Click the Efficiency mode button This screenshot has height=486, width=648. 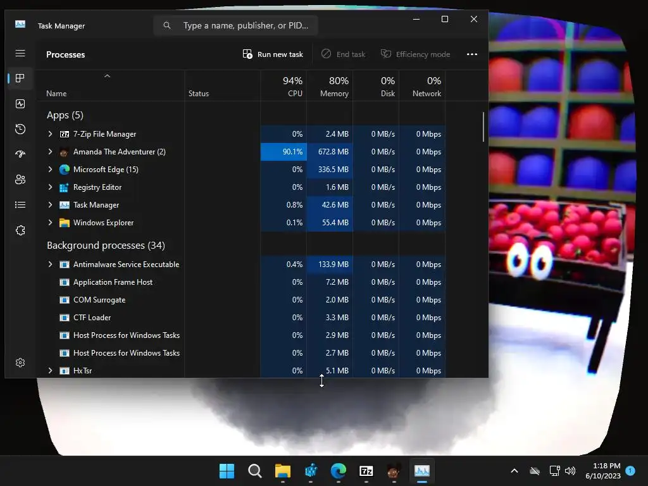[415, 54]
